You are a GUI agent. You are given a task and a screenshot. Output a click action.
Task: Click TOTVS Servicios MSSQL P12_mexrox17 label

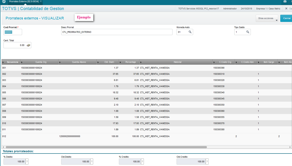click(198, 9)
